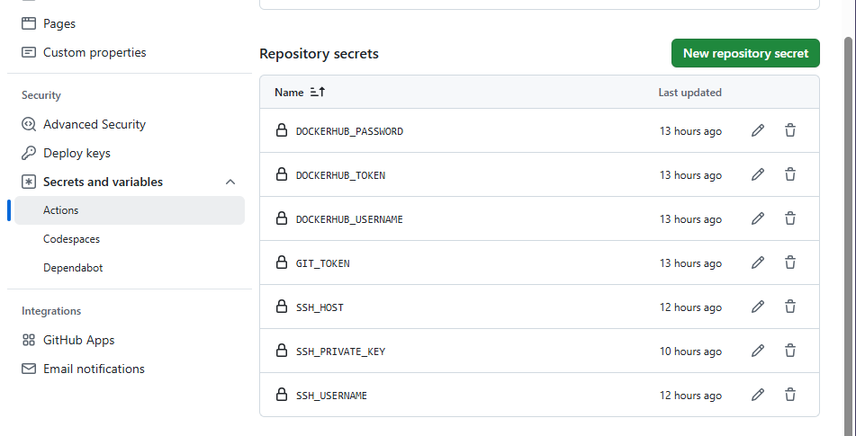
Task: Open GitHub Apps integrations page
Action: (x=78, y=340)
